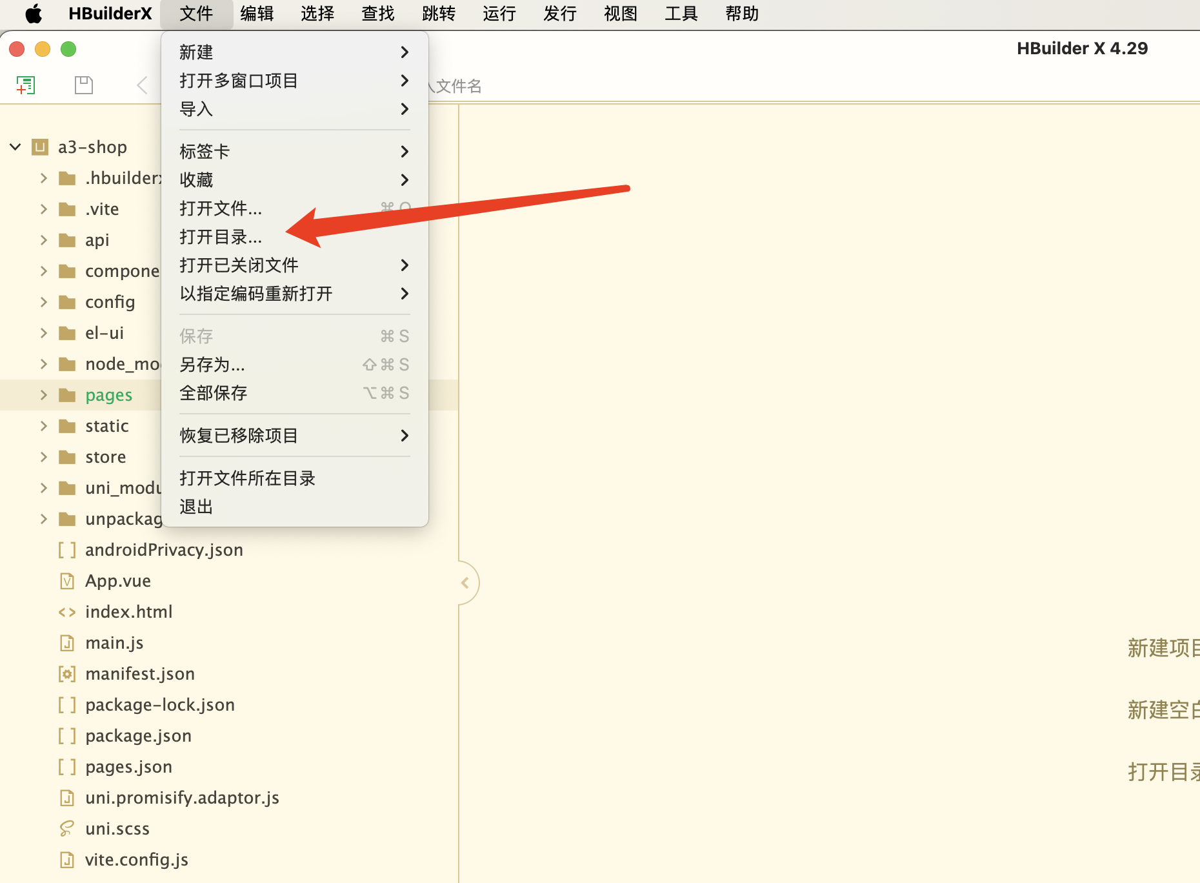The image size is (1200, 883).
Task: Click the uni.promisify.adaptor.js file icon
Action: 67,798
